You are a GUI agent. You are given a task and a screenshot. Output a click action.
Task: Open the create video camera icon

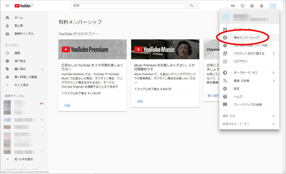[233, 6]
